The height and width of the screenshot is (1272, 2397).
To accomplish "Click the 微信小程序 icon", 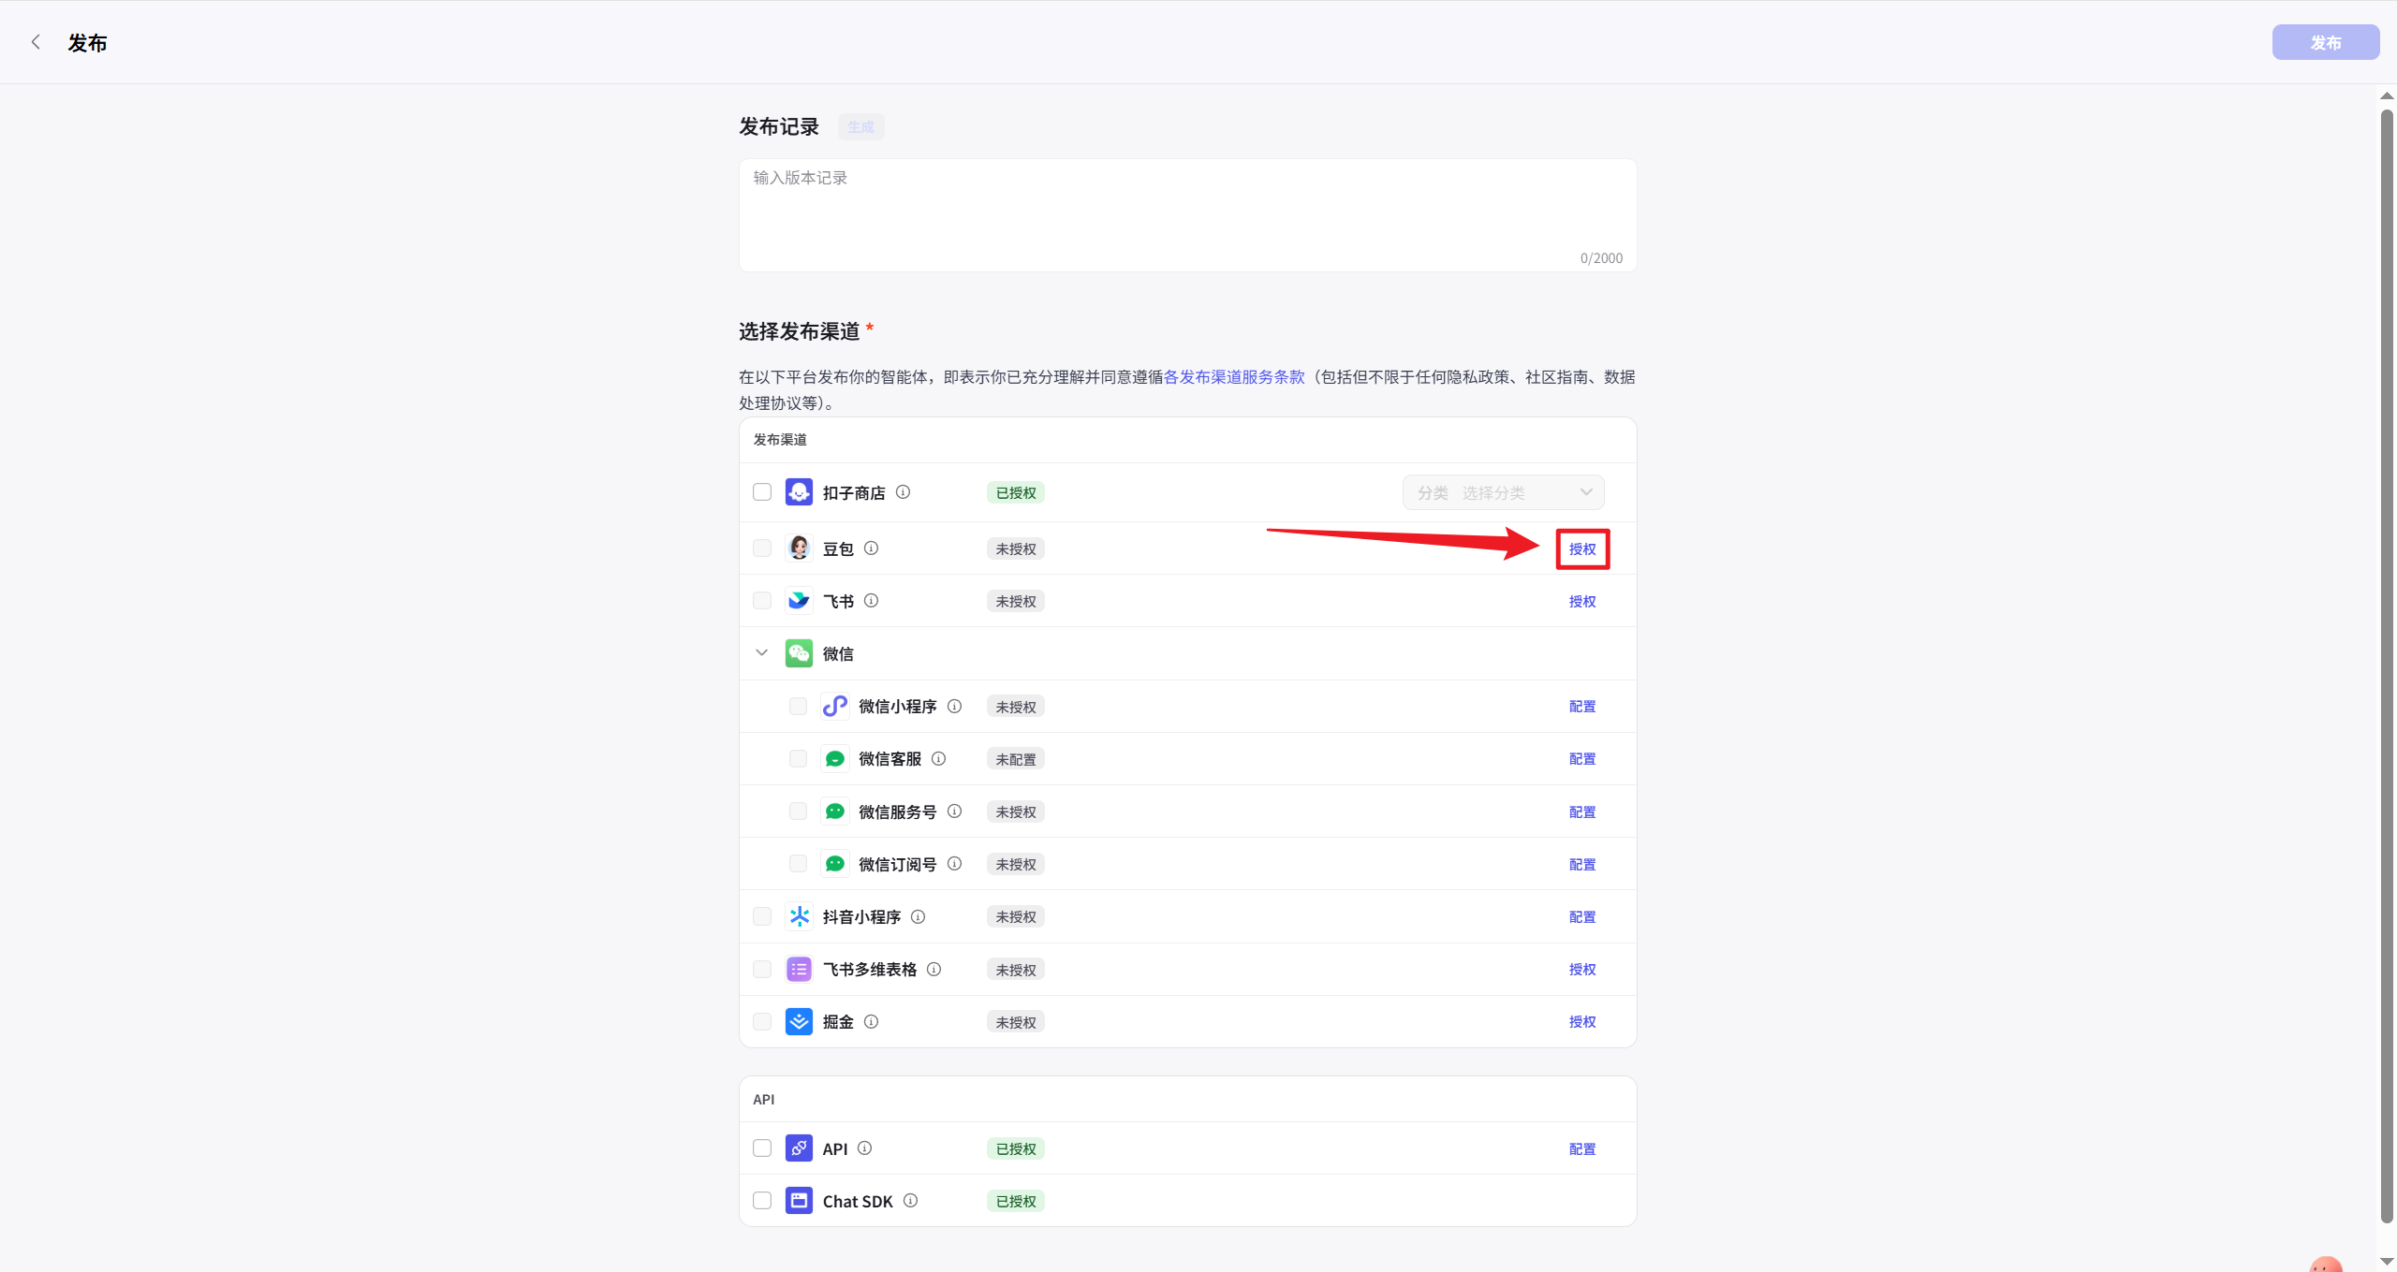I will pos(834,706).
